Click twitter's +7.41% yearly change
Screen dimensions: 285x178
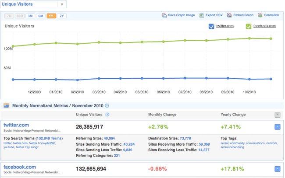pos(231,127)
